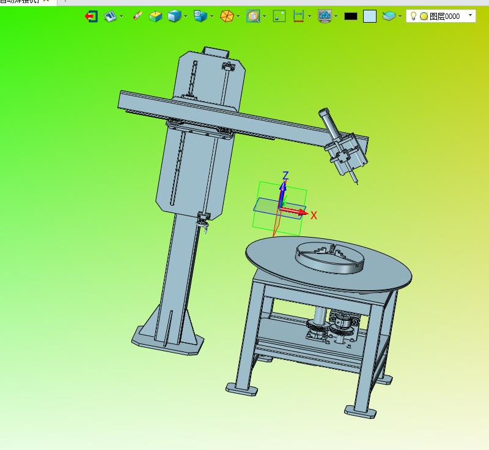The width and height of the screenshot is (489, 450).
Task: Pick the black color swatch
Action: click(350, 17)
